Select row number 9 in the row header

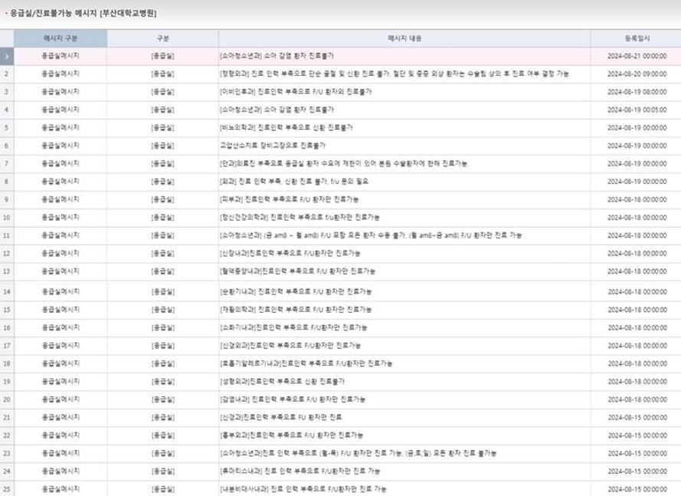click(x=7, y=199)
